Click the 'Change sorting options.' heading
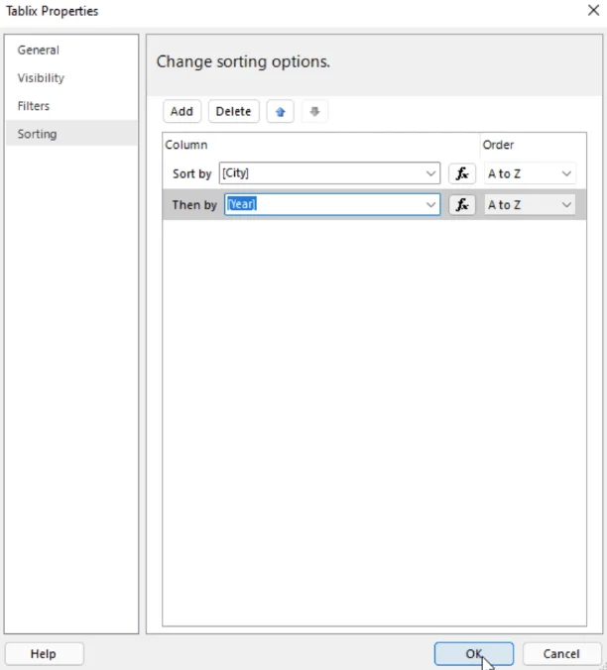The height and width of the screenshot is (670, 607). tap(243, 62)
